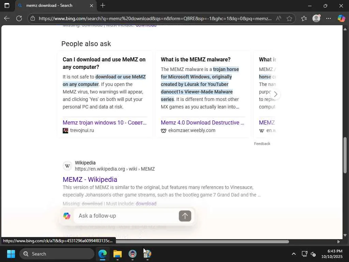
Task: Submit the follow-up with arrow button
Action: 185,216
